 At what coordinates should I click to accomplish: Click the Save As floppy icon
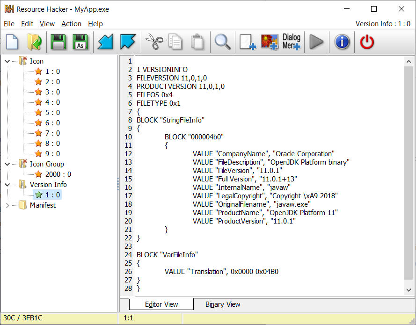pyautogui.click(x=80, y=42)
